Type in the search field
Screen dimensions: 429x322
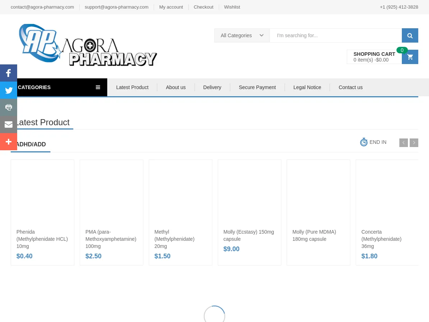[x=336, y=35]
